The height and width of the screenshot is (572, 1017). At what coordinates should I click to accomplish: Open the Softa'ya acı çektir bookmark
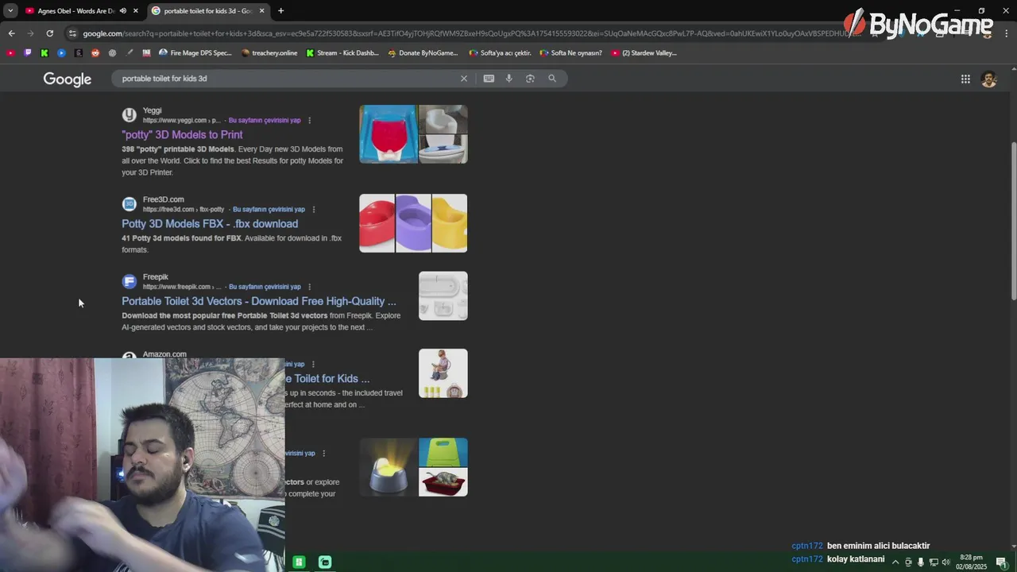pos(500,53)
